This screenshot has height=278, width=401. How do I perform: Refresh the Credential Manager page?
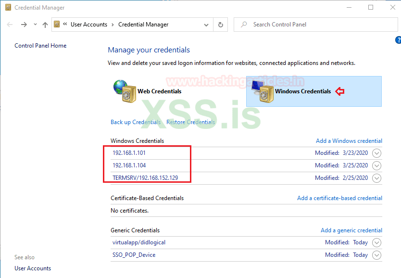(x=221, y=25)
